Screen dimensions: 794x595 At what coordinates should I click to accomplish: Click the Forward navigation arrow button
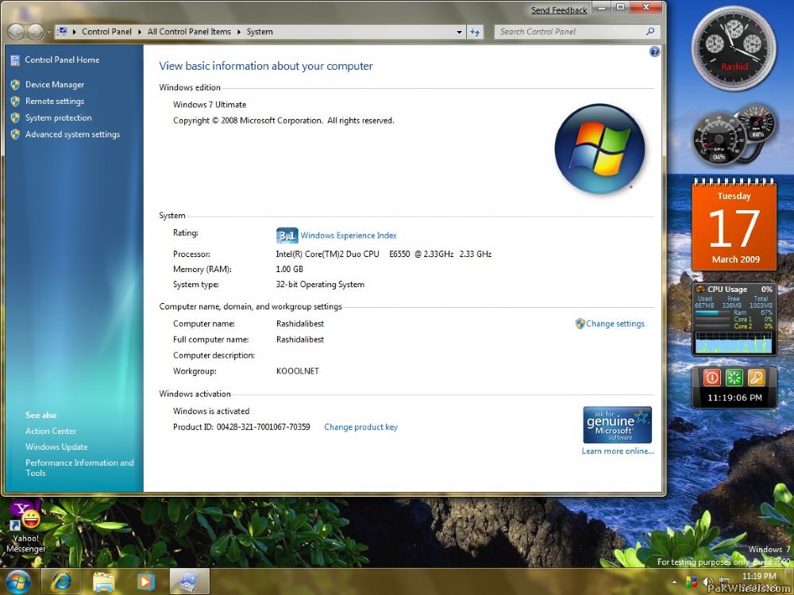(x=35, y=32)
